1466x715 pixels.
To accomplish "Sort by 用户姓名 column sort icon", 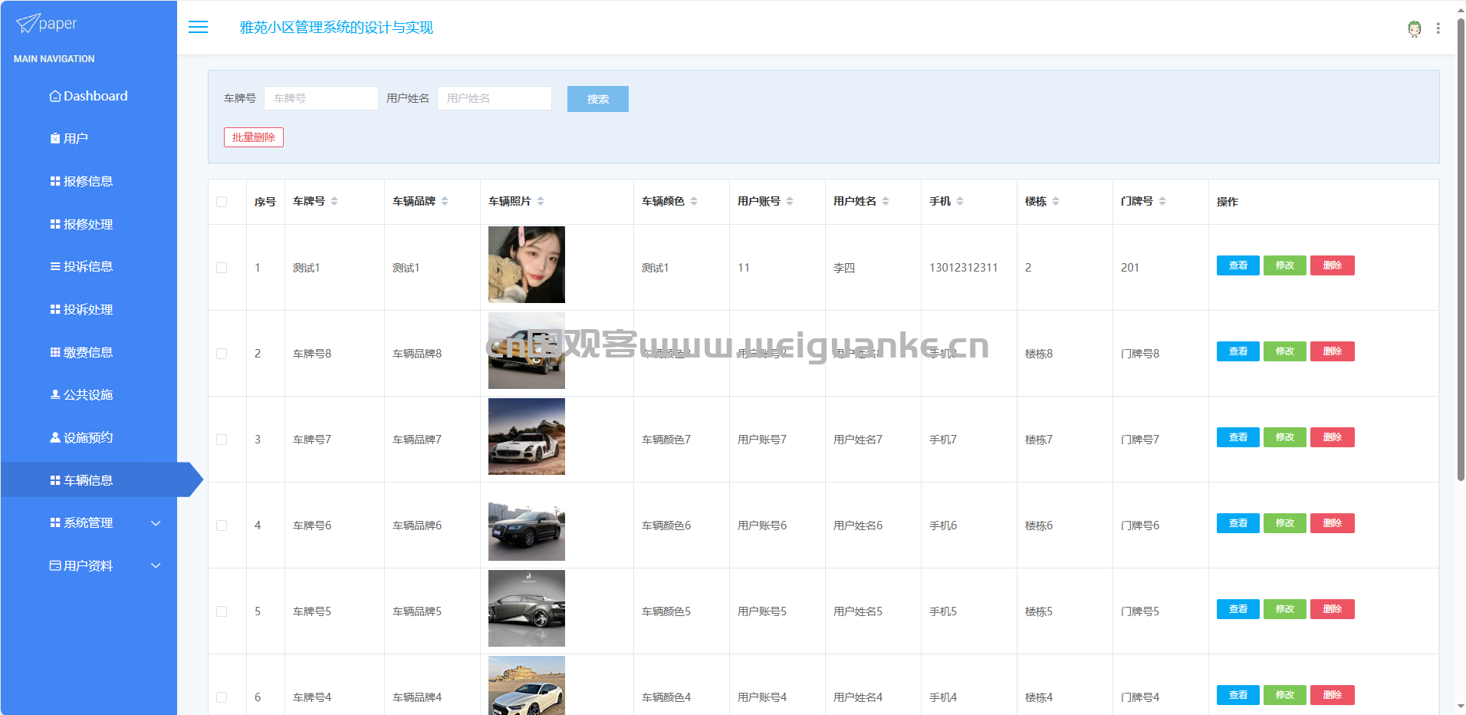I will [886, 201].
